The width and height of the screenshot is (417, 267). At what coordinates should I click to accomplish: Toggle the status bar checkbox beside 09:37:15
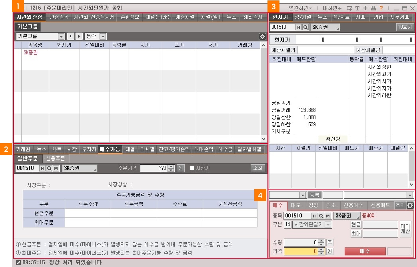(18, 263)
